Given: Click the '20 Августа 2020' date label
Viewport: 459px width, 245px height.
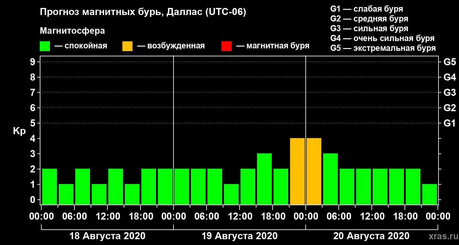Looking at the screenshot, I should click(x=371, y=236).
